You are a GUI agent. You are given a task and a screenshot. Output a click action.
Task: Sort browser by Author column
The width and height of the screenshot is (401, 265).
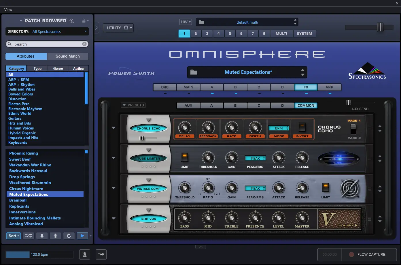tap(79, 69)
